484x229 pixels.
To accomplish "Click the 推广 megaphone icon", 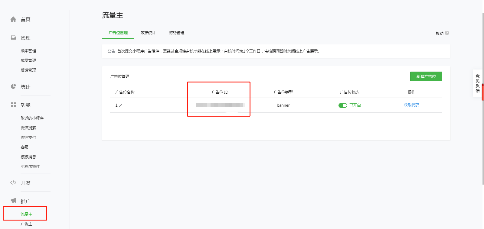I will coord(13,201).
